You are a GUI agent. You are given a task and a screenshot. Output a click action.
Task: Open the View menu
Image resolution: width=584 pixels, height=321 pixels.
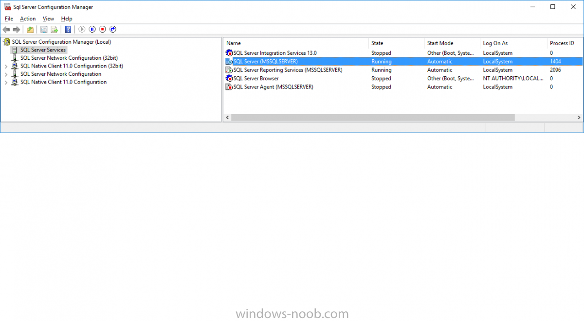[x=48, y=18]
